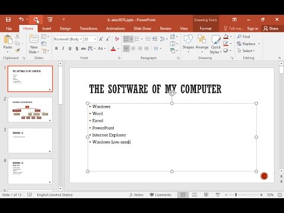Increase font size
The width and height of the screenshot is (284, 213).
(101, 39)
